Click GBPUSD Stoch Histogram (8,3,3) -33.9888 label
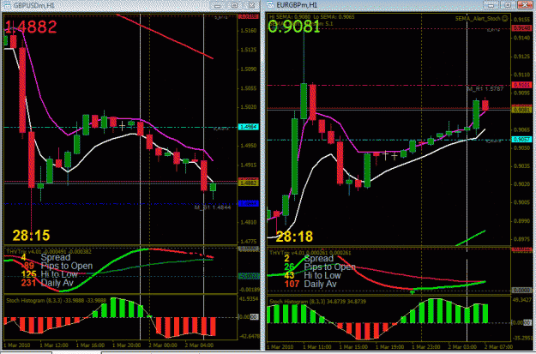Screen dimensions: 536x354 [57, 300]
